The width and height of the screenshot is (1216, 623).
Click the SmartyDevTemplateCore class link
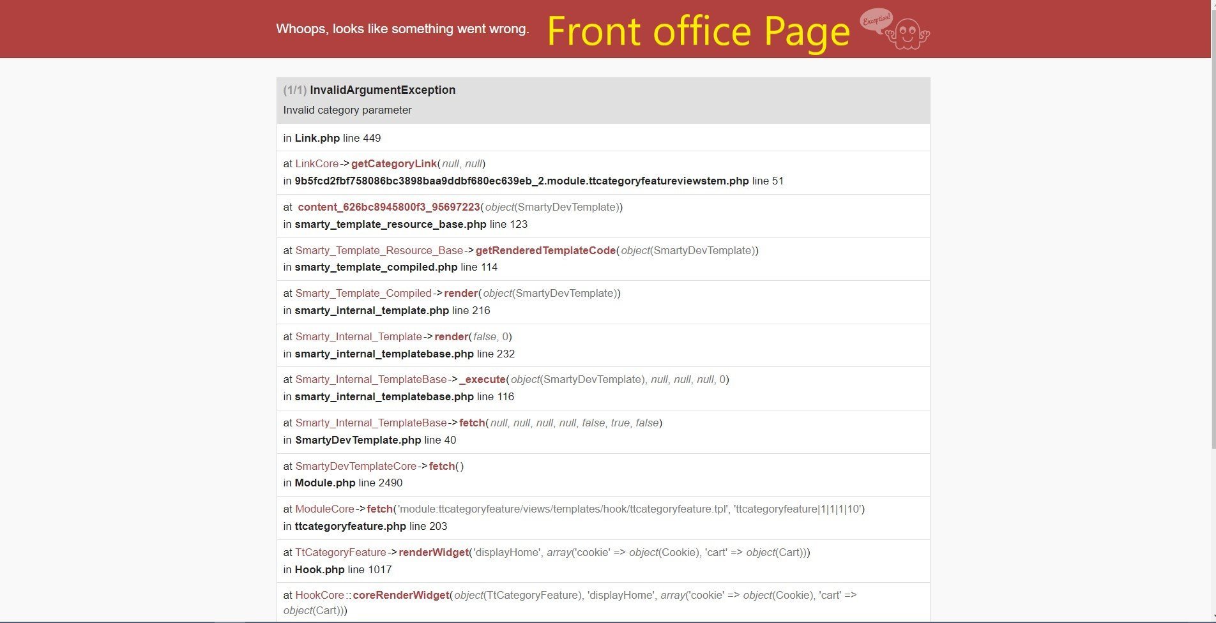356,466
